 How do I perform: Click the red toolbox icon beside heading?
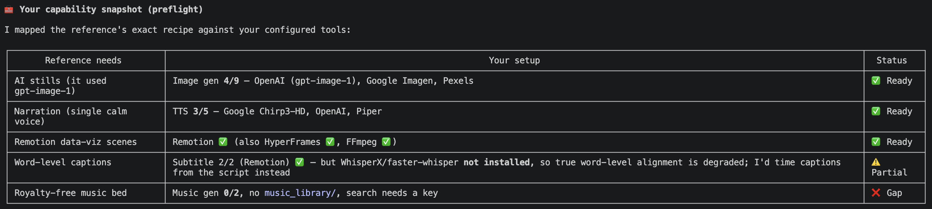coord(9,9)
